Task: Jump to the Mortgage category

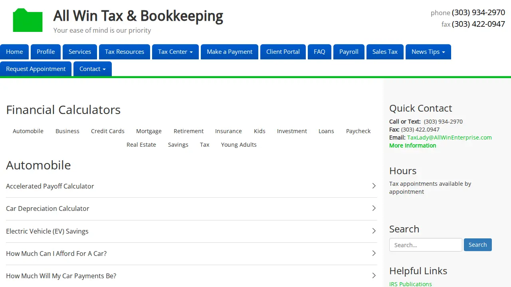Action: coord(149,131)
